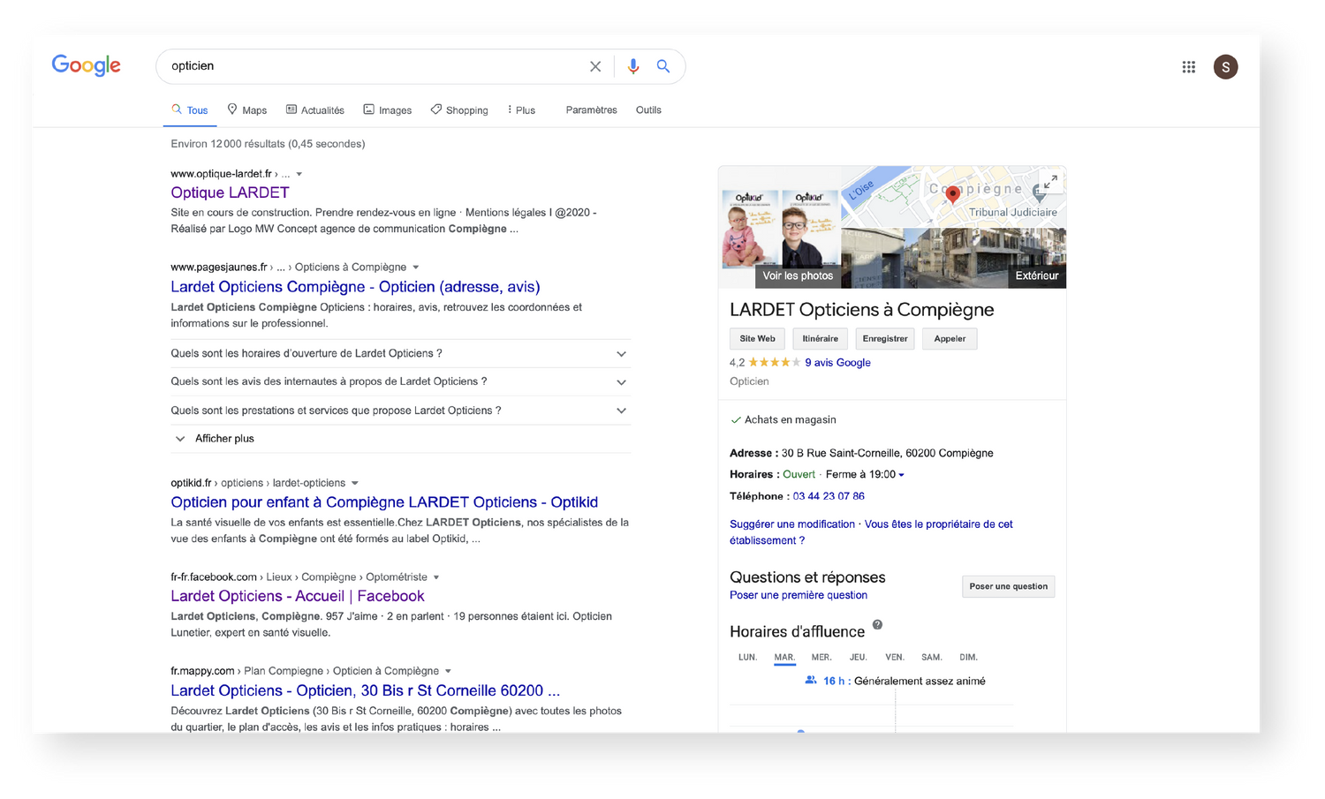Expand question about prestations et services
The height and width of the screenshot is (799, 1325).
click(400, 411)
